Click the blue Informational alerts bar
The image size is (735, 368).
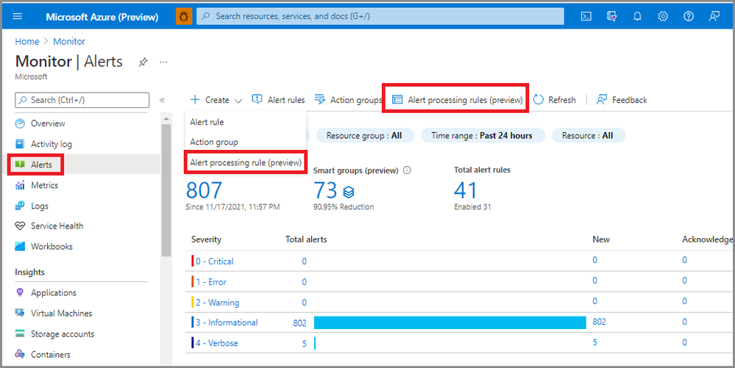[450, 322]
